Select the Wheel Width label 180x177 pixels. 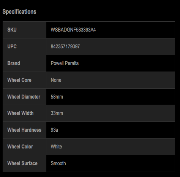(x=21, y=113)
